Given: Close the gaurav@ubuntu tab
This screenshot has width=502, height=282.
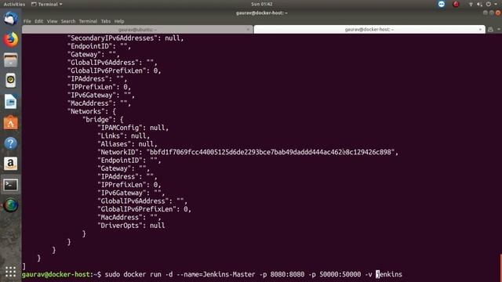Looking at the screenshot, I should (248, 30).
